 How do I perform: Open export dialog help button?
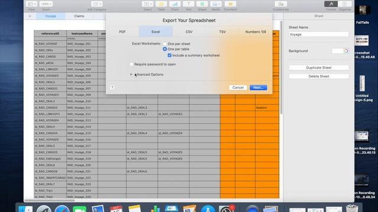[x=112, y=88]
